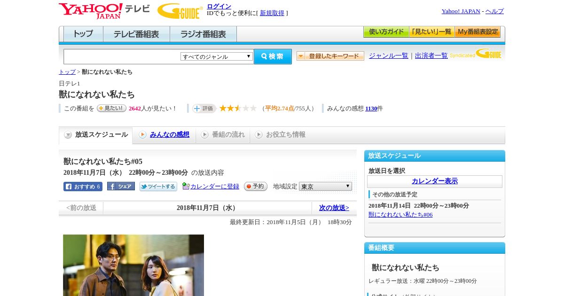564x296 pixels.
Task: Go to 次の放送 link
Action: 334,208
